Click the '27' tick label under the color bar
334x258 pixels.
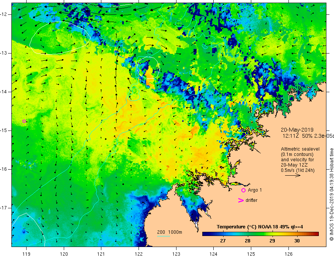click(223, 241)
